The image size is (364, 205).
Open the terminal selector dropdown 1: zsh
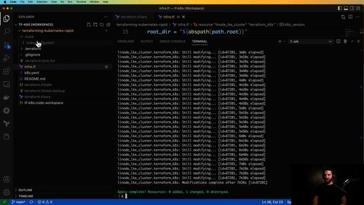[311, 42]
